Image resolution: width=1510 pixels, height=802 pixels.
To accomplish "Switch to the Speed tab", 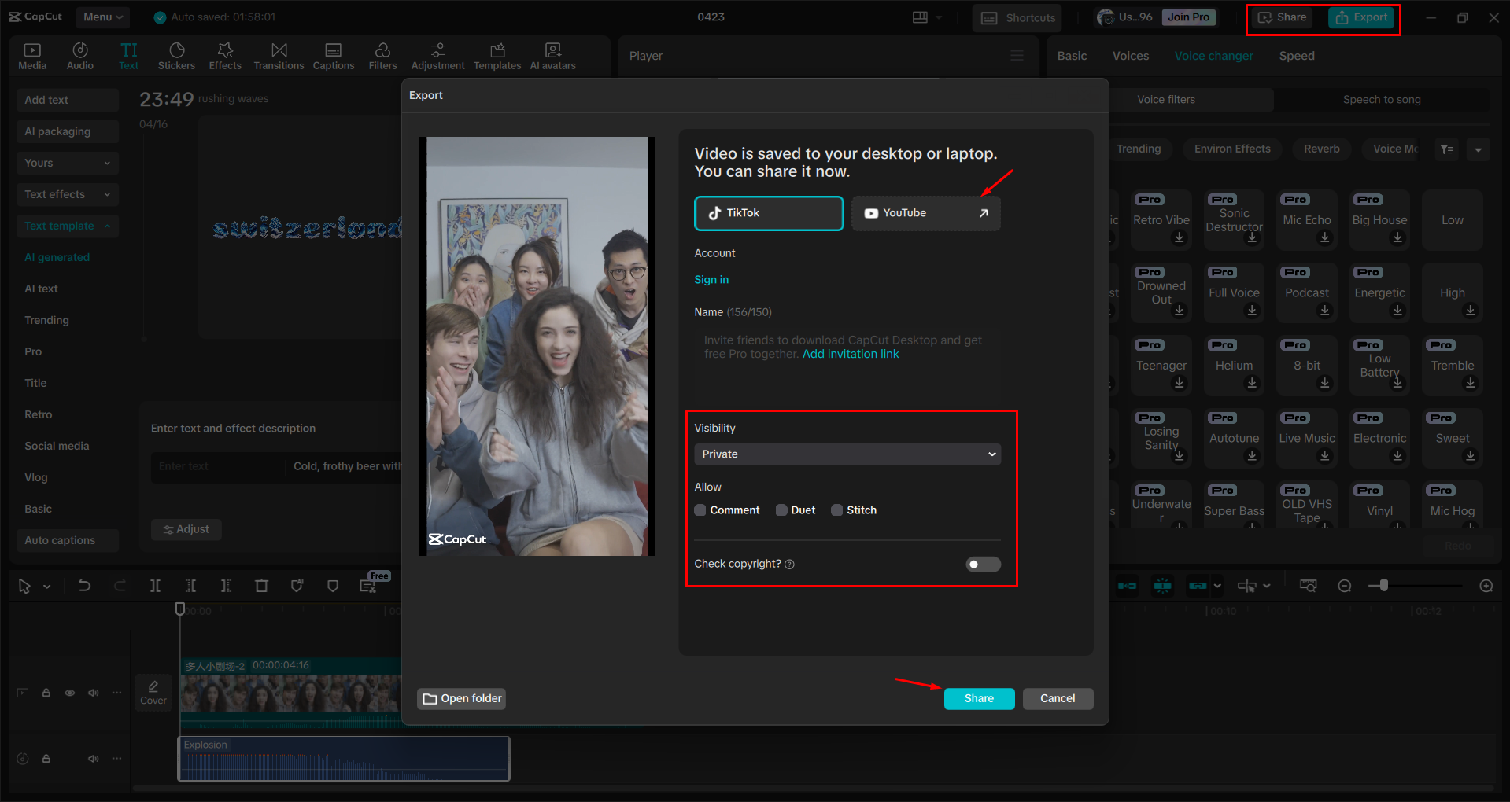I will (x=1296, y=55).
